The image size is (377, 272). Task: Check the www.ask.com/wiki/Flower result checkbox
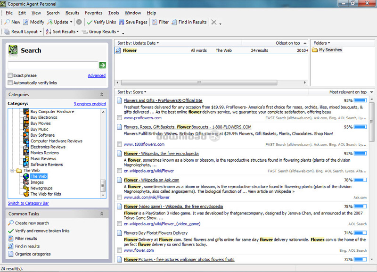(119, 197)
